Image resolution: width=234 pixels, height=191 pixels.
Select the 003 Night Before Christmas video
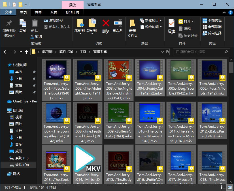point(119,80)
